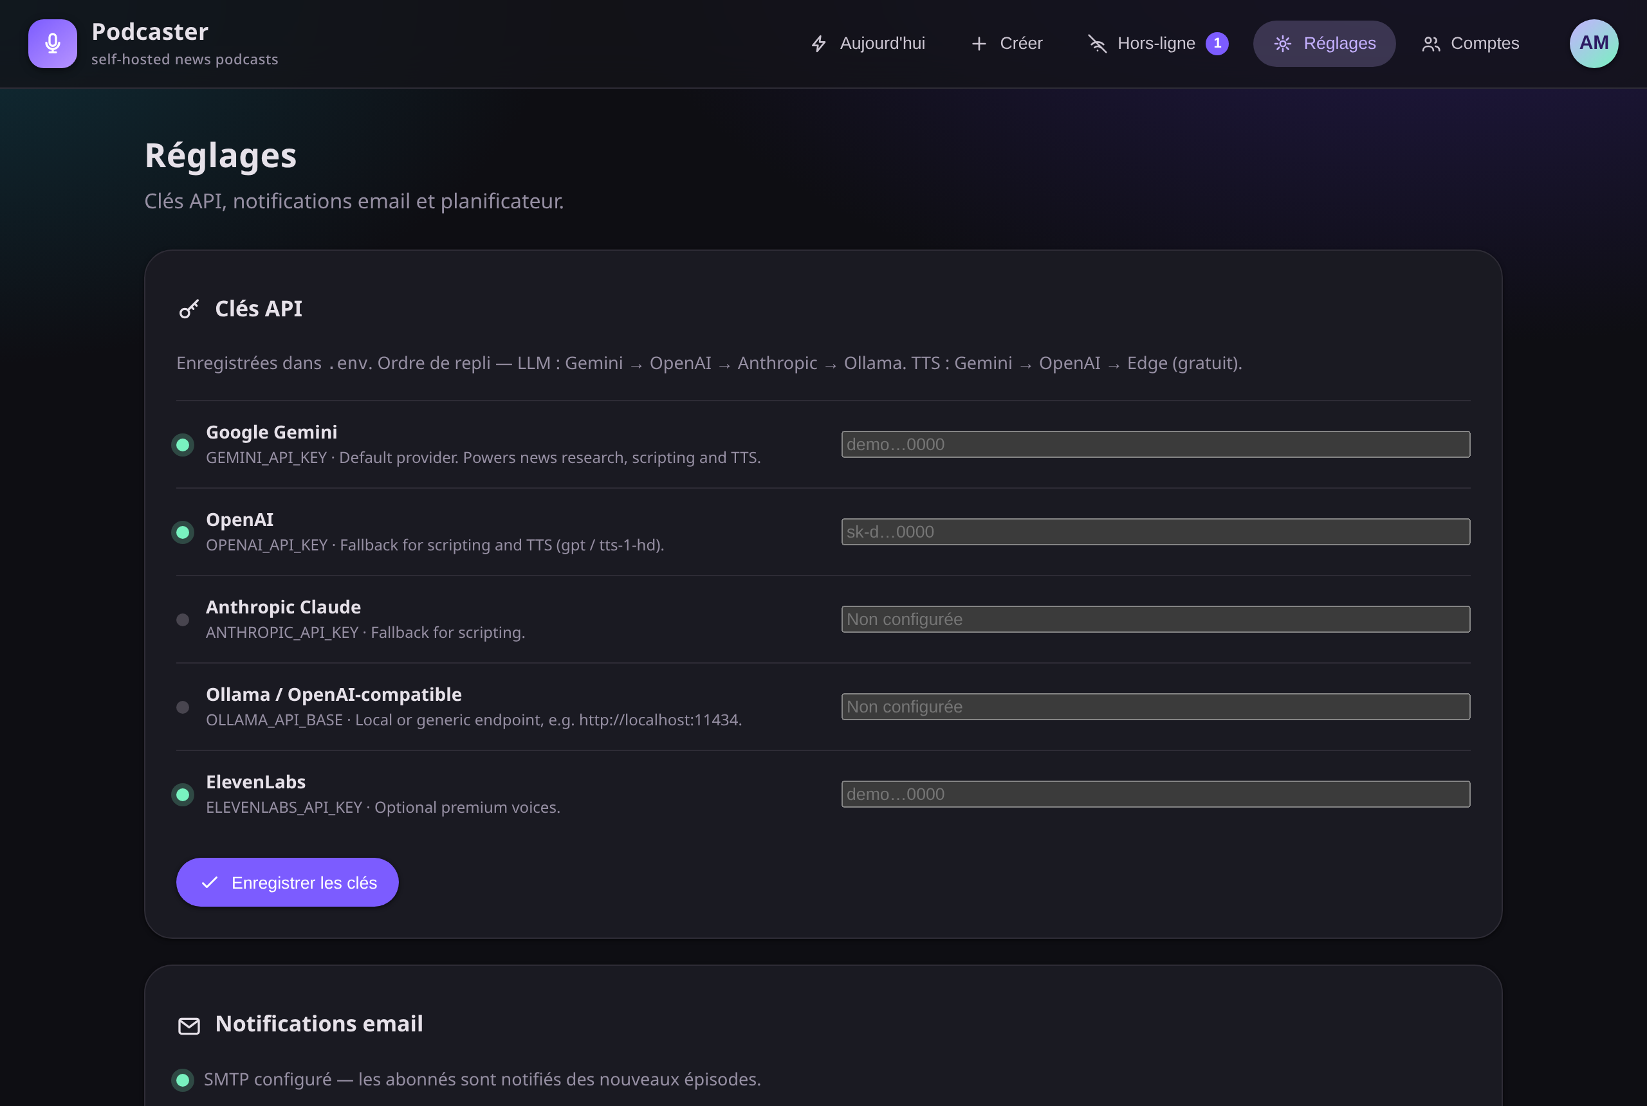Click the plus icon next to Créer
The height and width of the screenshot is (1106, 1647).
979,44
